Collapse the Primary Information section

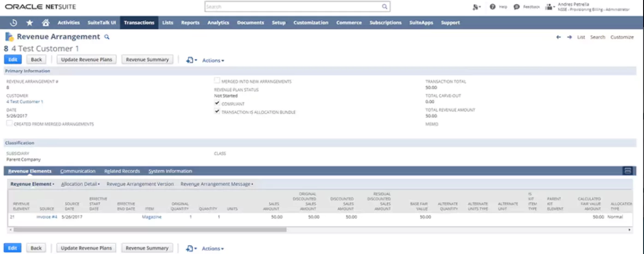pos(28,71)
